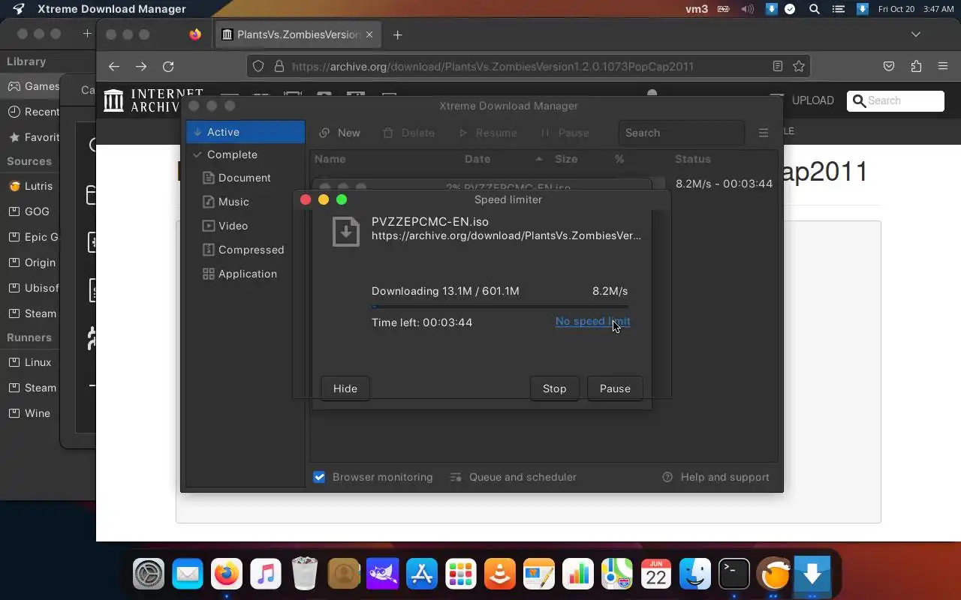Click the 8.2M/s - 00:03:44 status entry
961x600 pixels.
click(724, 184)
